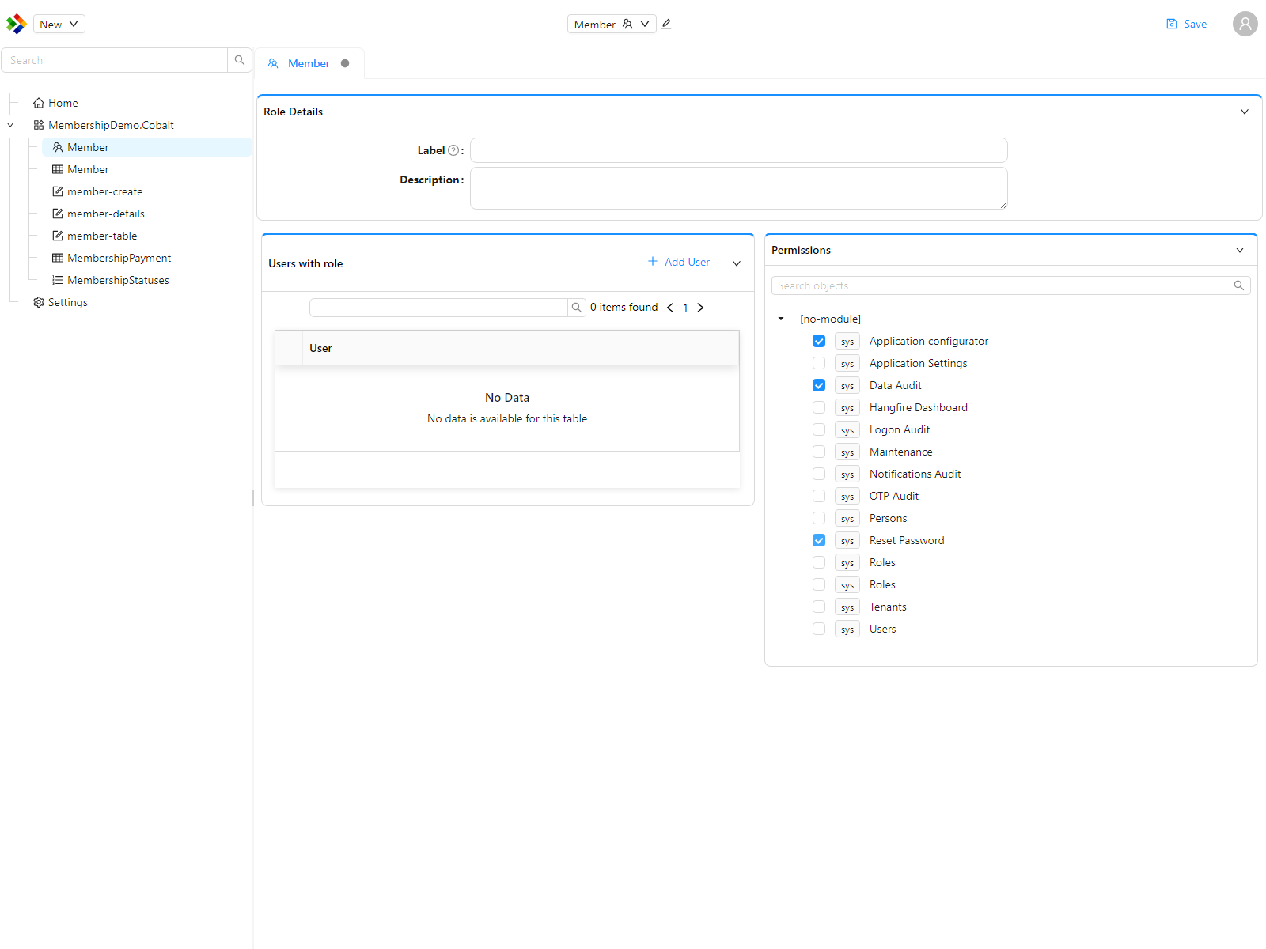The image size is (1266, 949).
Task: Click the Application configurator label
Action: 929,341
